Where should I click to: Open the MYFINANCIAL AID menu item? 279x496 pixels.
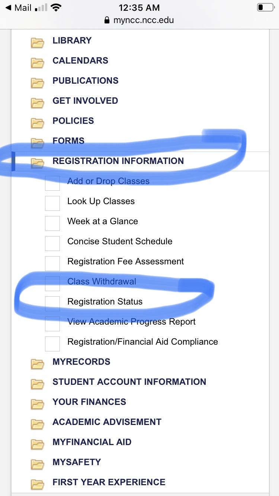[92, 442]
